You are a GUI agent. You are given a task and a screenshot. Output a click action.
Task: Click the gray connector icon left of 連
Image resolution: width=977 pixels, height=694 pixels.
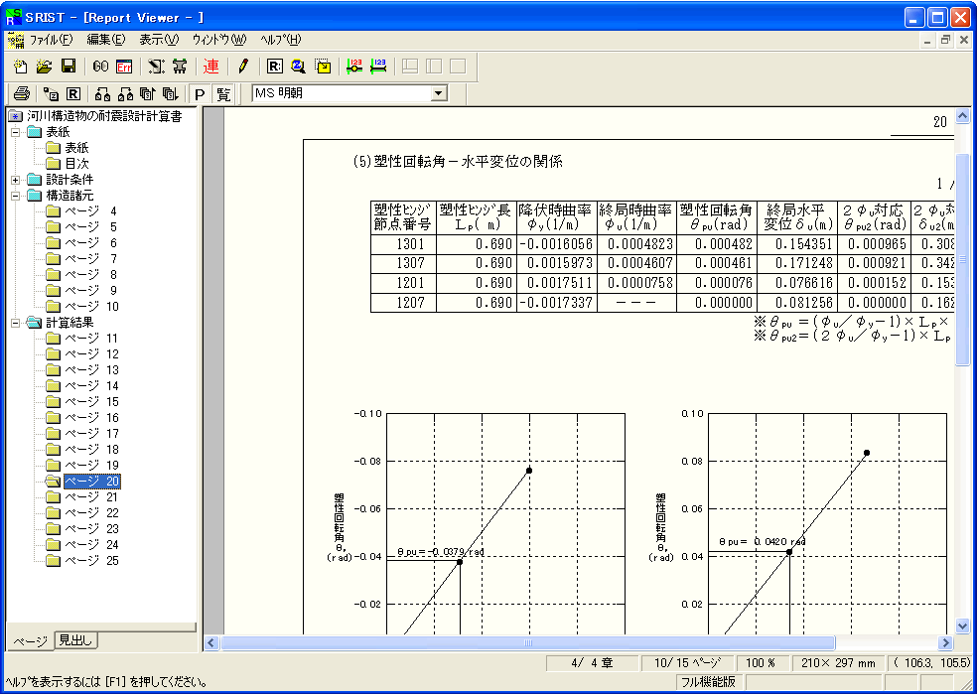pyautogui.click(x=180, y=67)
